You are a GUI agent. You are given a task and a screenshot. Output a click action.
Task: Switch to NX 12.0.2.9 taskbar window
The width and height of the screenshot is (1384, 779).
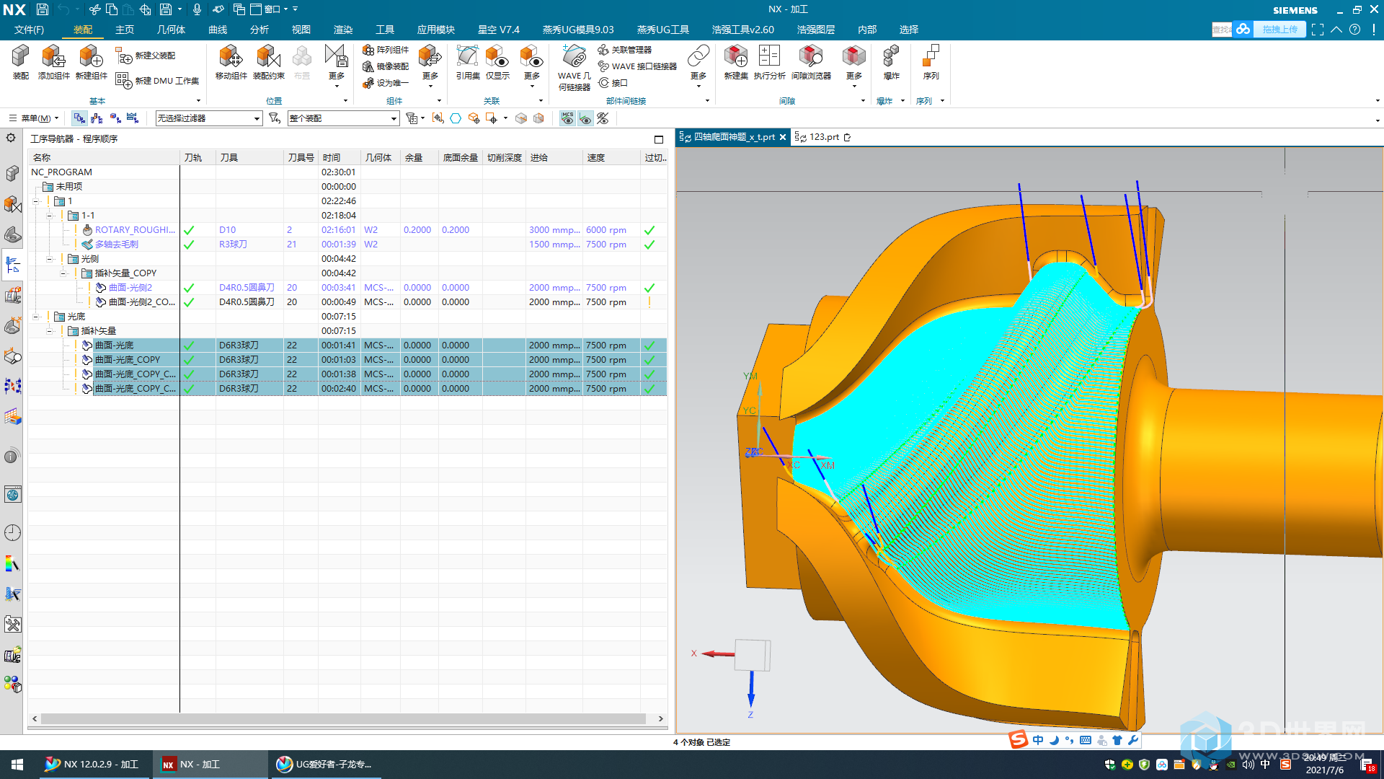[93, 765]
